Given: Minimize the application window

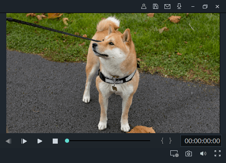Looking at the screenshot, I should pyautogui.click(x=193, y=7).
